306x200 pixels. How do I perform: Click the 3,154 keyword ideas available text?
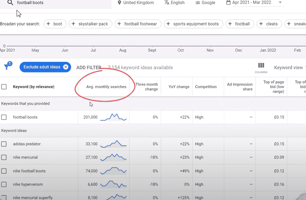click(x=140, y=68)
